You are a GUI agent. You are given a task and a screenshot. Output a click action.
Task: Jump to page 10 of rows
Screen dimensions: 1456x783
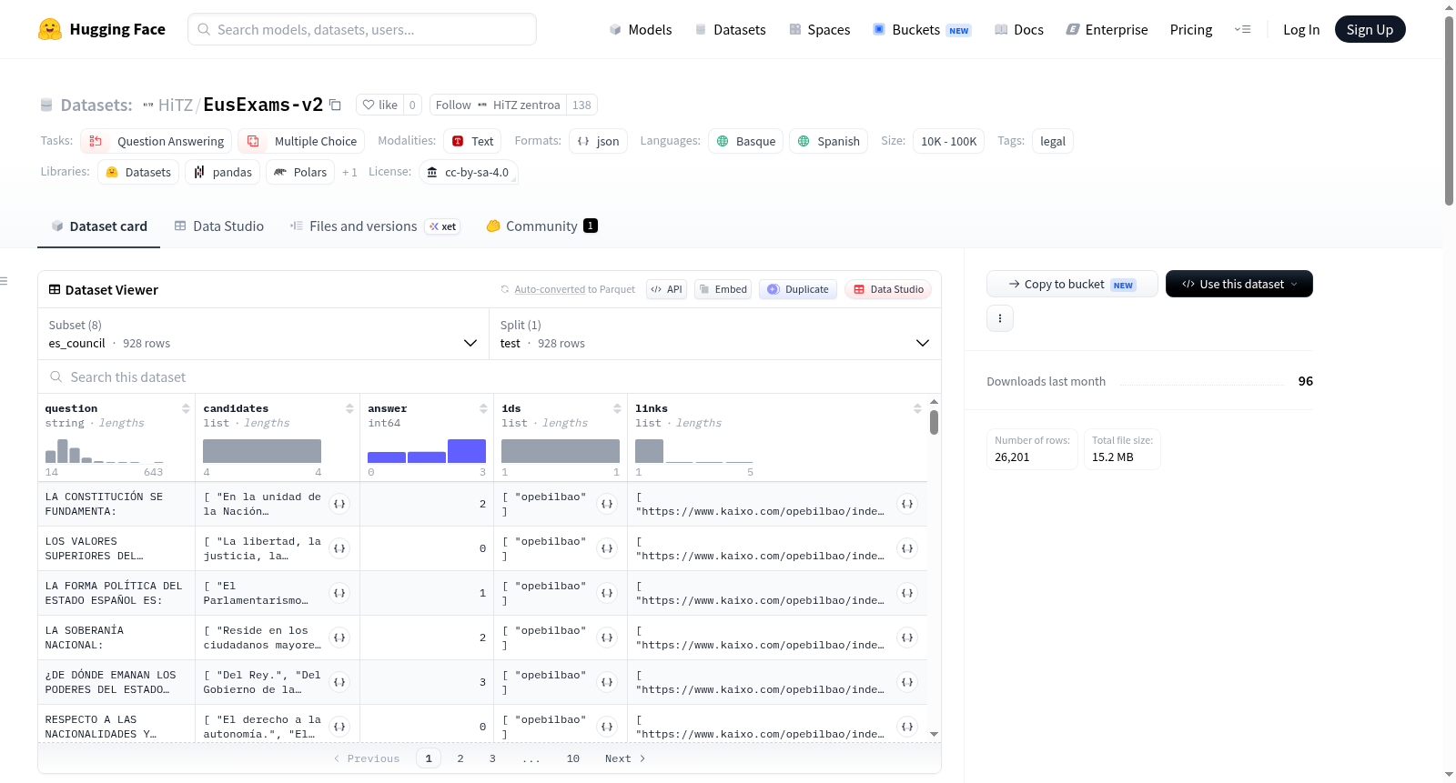pyautogui.click(x=572, y=758)
